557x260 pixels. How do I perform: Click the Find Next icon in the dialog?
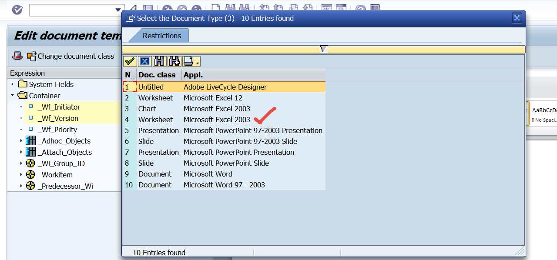click(174, 61)
